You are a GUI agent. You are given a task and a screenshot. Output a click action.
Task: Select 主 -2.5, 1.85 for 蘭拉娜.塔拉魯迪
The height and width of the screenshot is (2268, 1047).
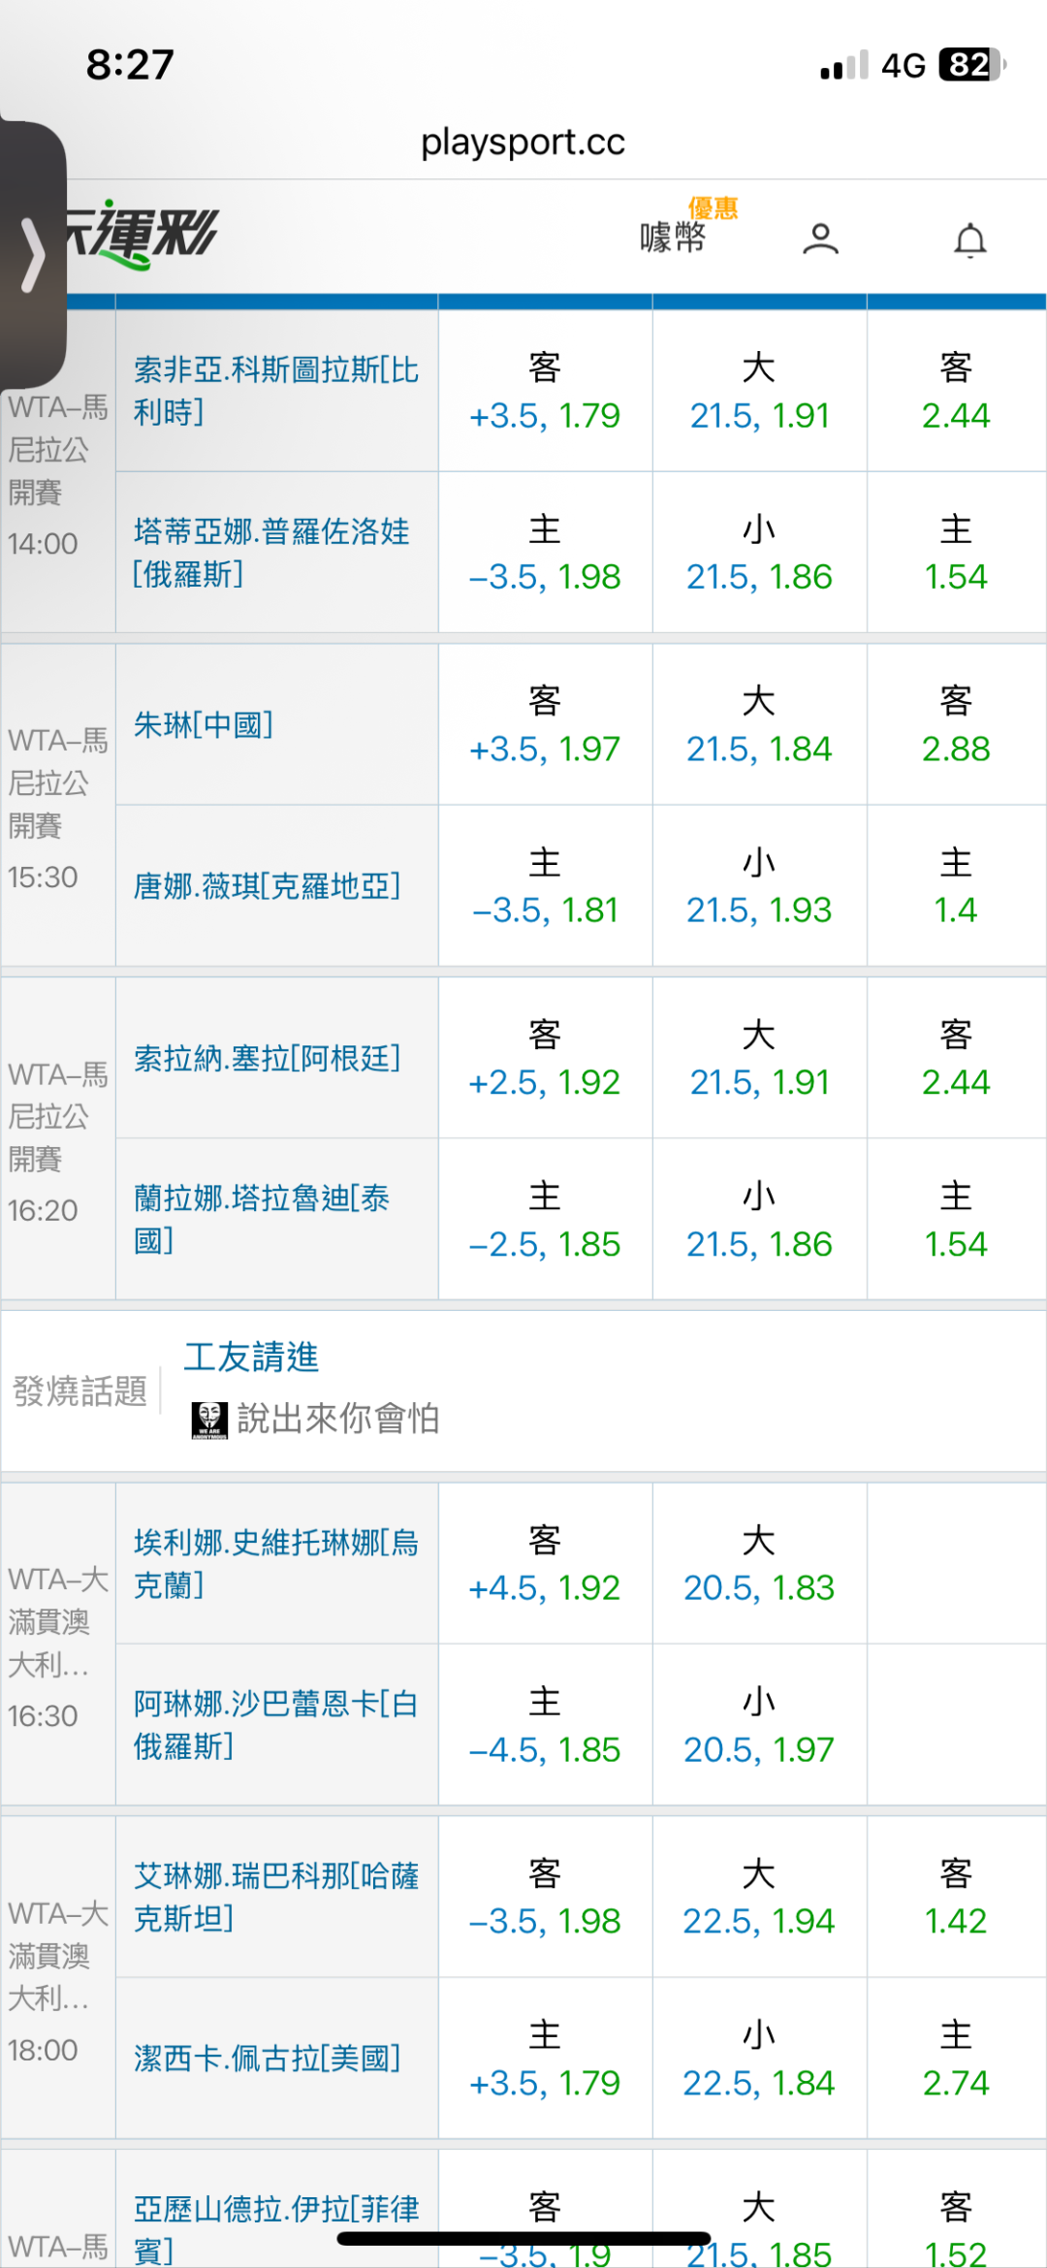click(545, 1220)
